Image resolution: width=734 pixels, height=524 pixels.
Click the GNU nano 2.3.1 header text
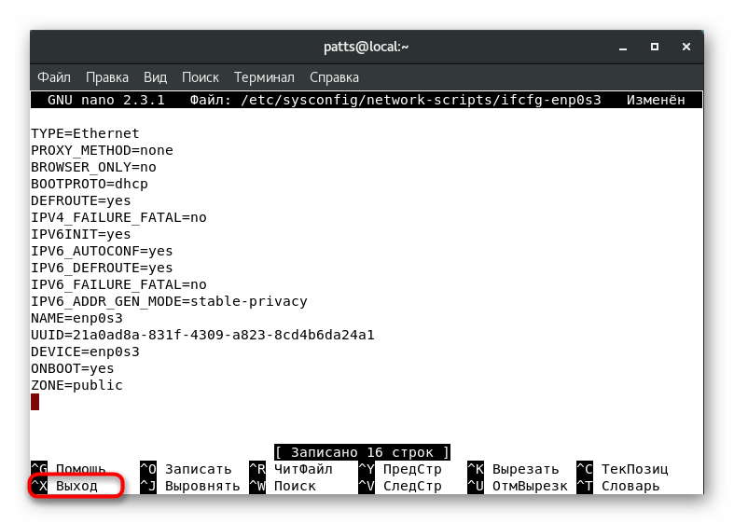pyautogui.click(x=106, y=100)
